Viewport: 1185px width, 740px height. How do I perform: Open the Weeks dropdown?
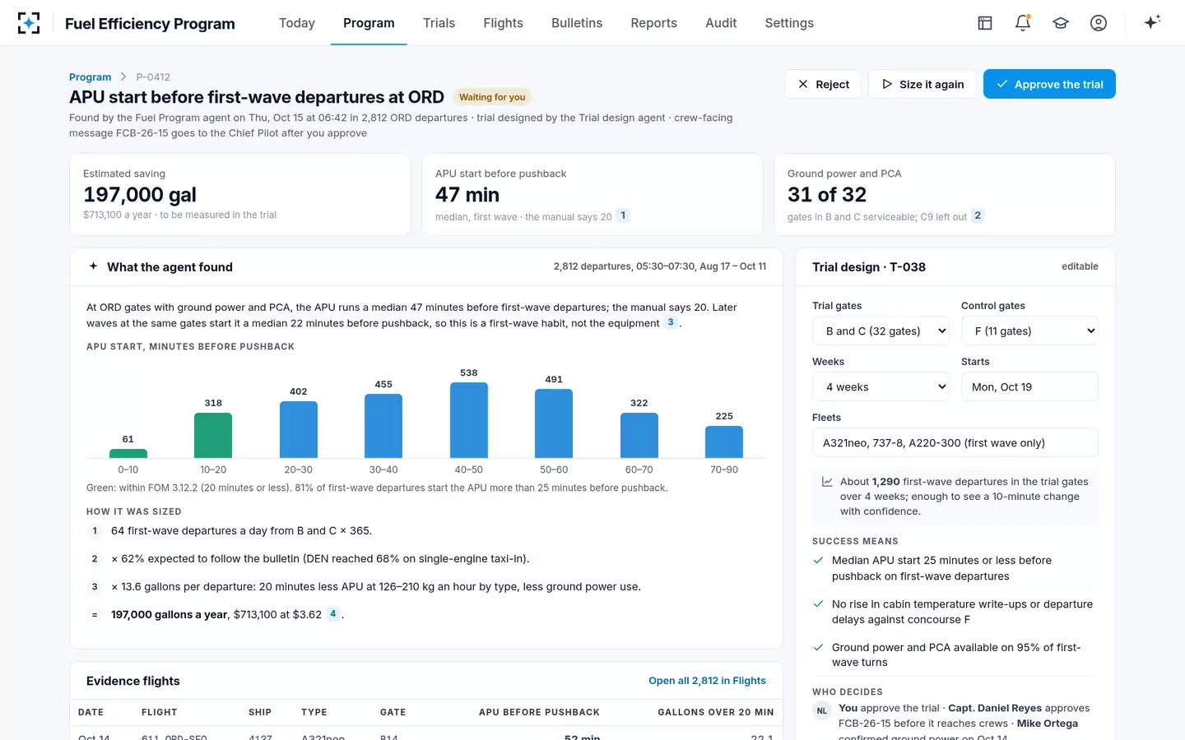click(x=881, y=386)
